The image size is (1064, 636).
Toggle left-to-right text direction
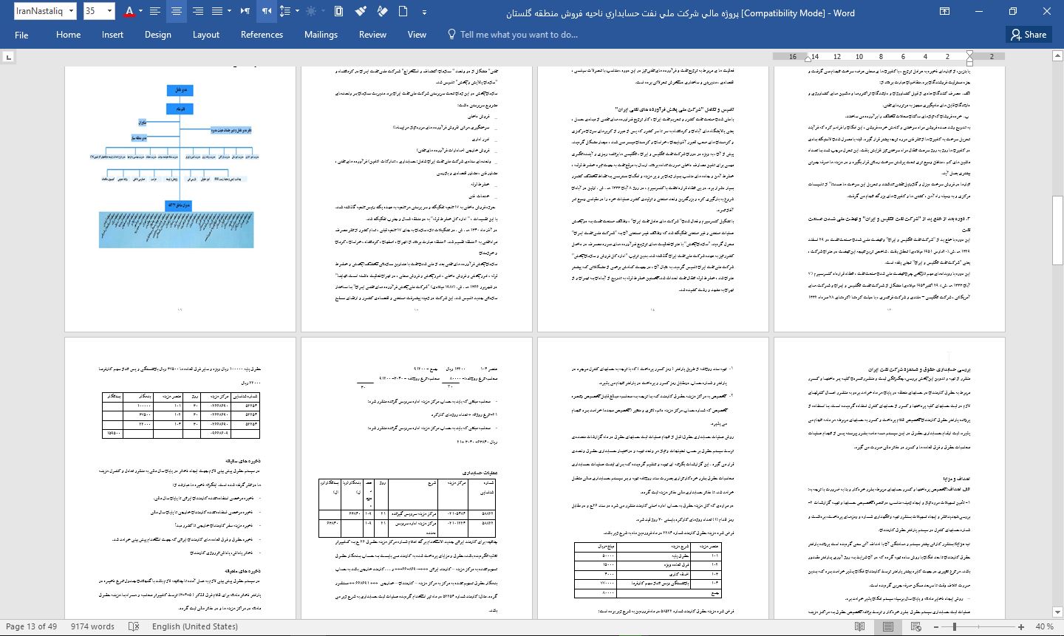point(245,11)
